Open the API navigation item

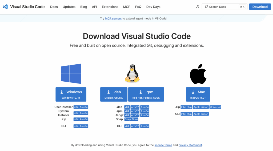(94, 7)
